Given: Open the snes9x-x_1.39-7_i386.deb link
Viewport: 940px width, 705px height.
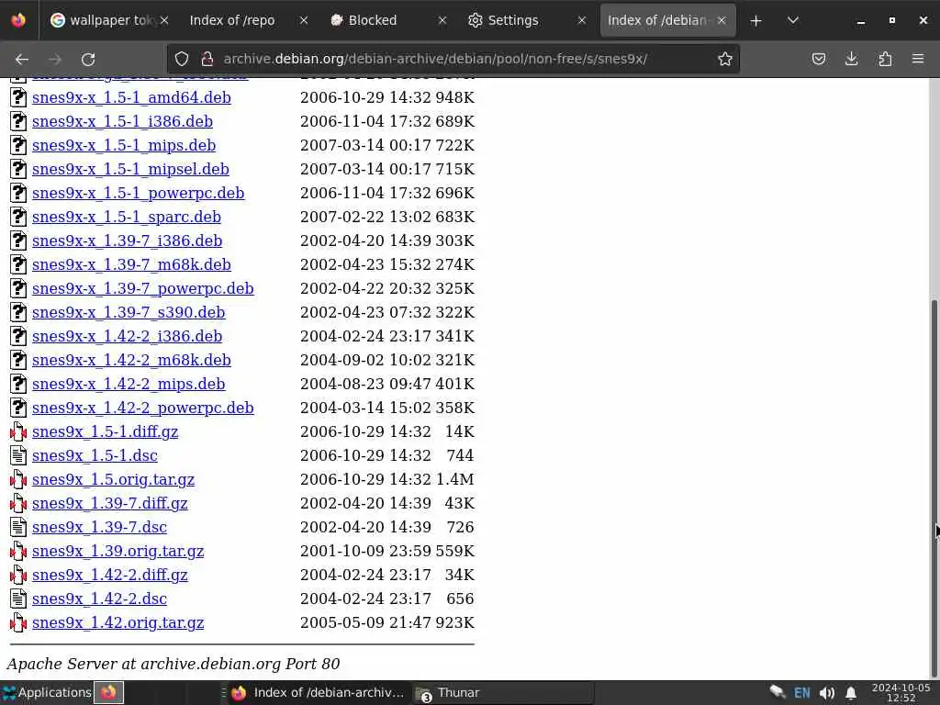Looking at the screenshot, I should 127,241.
